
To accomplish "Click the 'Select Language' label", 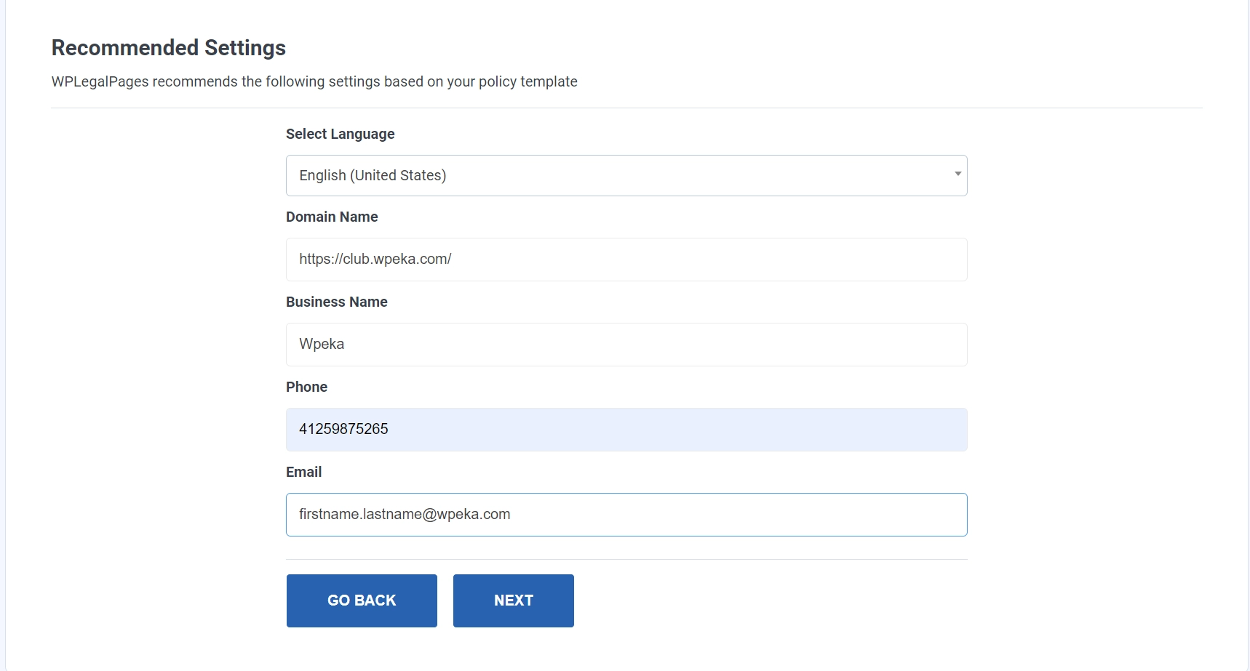I will tap(340, 134).
